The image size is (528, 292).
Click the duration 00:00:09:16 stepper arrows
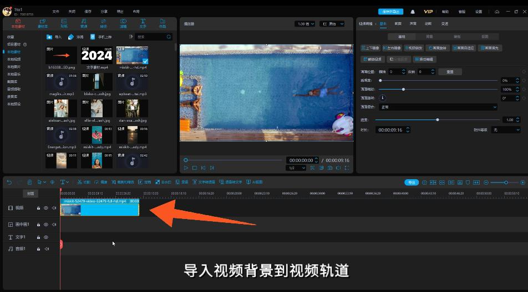(x=408, y=130)
